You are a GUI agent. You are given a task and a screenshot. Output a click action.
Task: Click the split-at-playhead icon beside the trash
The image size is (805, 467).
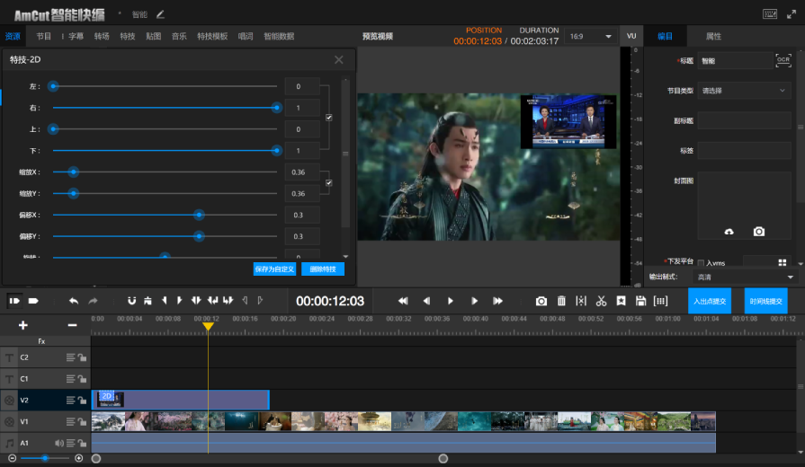pyautogui.click(x=581, y=301)
